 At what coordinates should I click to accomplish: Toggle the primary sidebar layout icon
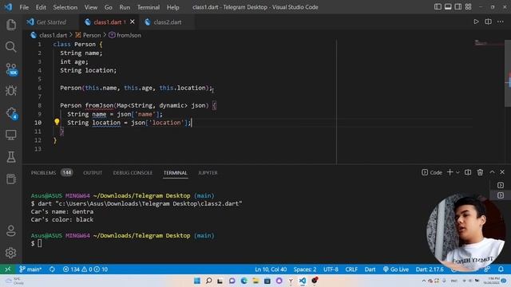438,7
